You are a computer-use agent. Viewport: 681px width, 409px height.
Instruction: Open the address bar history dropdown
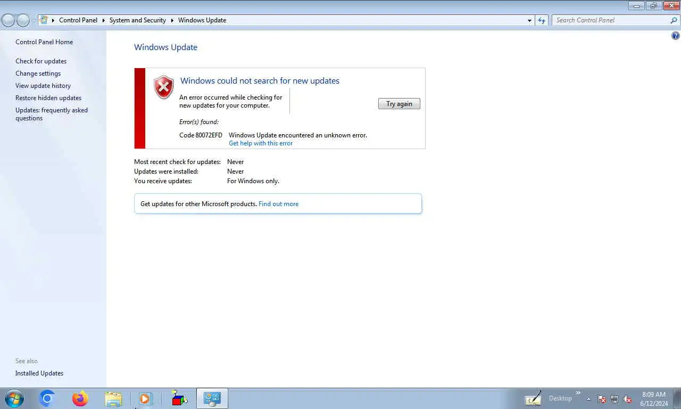(529, 20)
